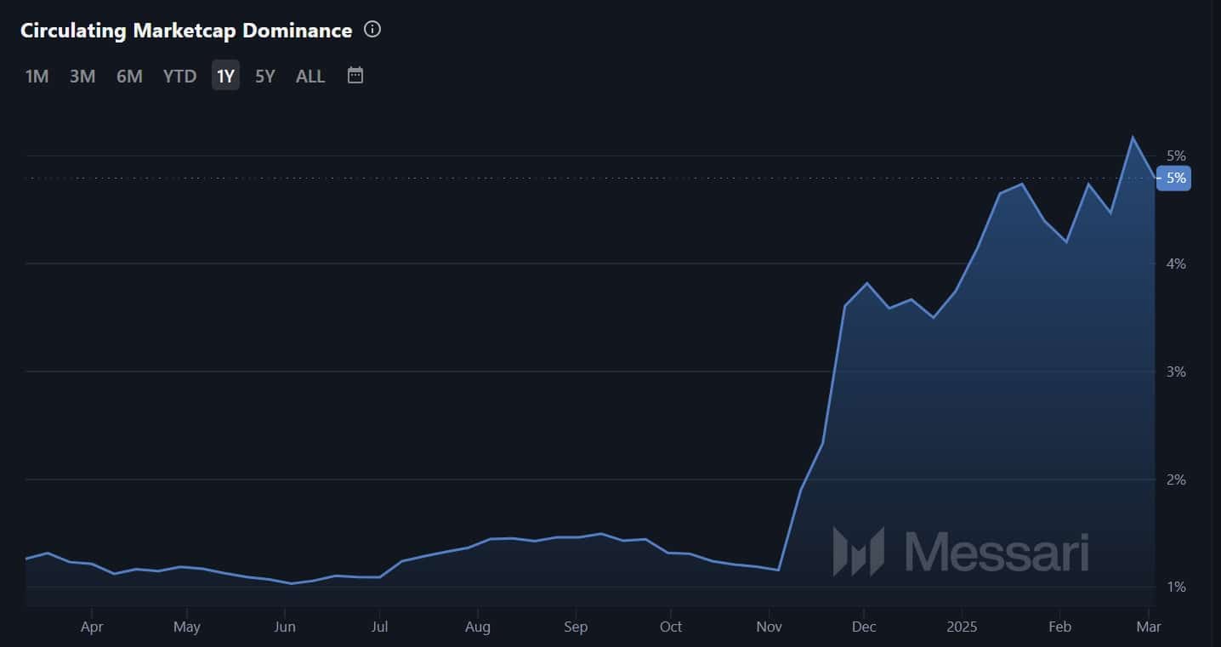The image size is (1221, 647).
Task: Click the 2% y-axis label
Action: coord(1176,480)
